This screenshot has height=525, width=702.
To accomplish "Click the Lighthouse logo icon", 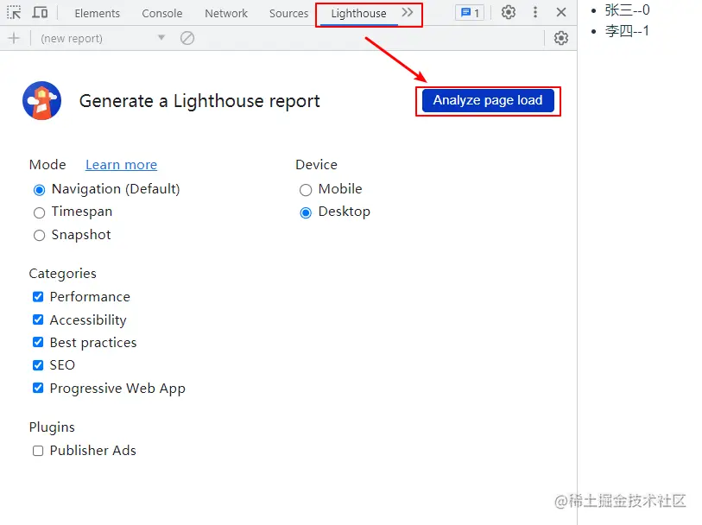I will tap(41, 101).
